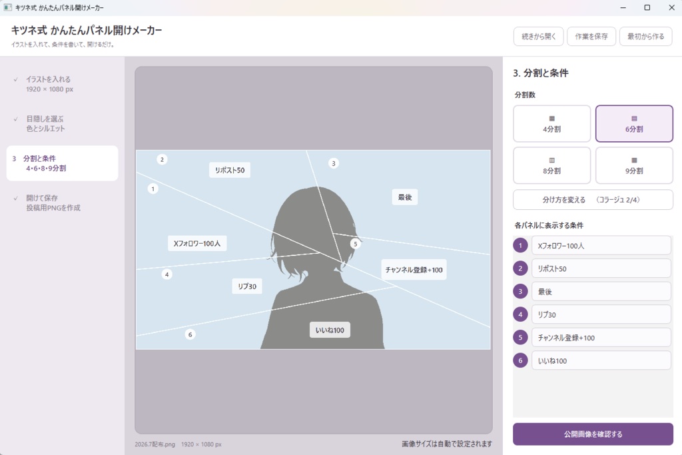Go to step 開けて保存
The width and height of the screenshot is (682, 455).
[x=62, y=203]
